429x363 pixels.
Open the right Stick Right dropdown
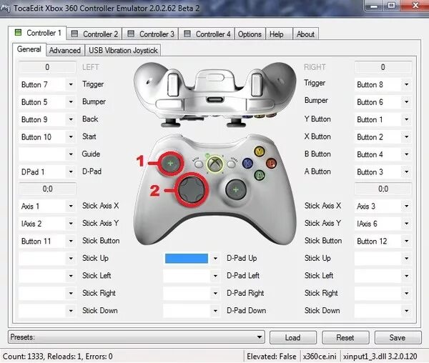[383, 293]
